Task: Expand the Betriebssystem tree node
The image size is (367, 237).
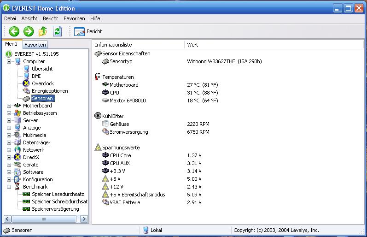Action: click(9, 113)
